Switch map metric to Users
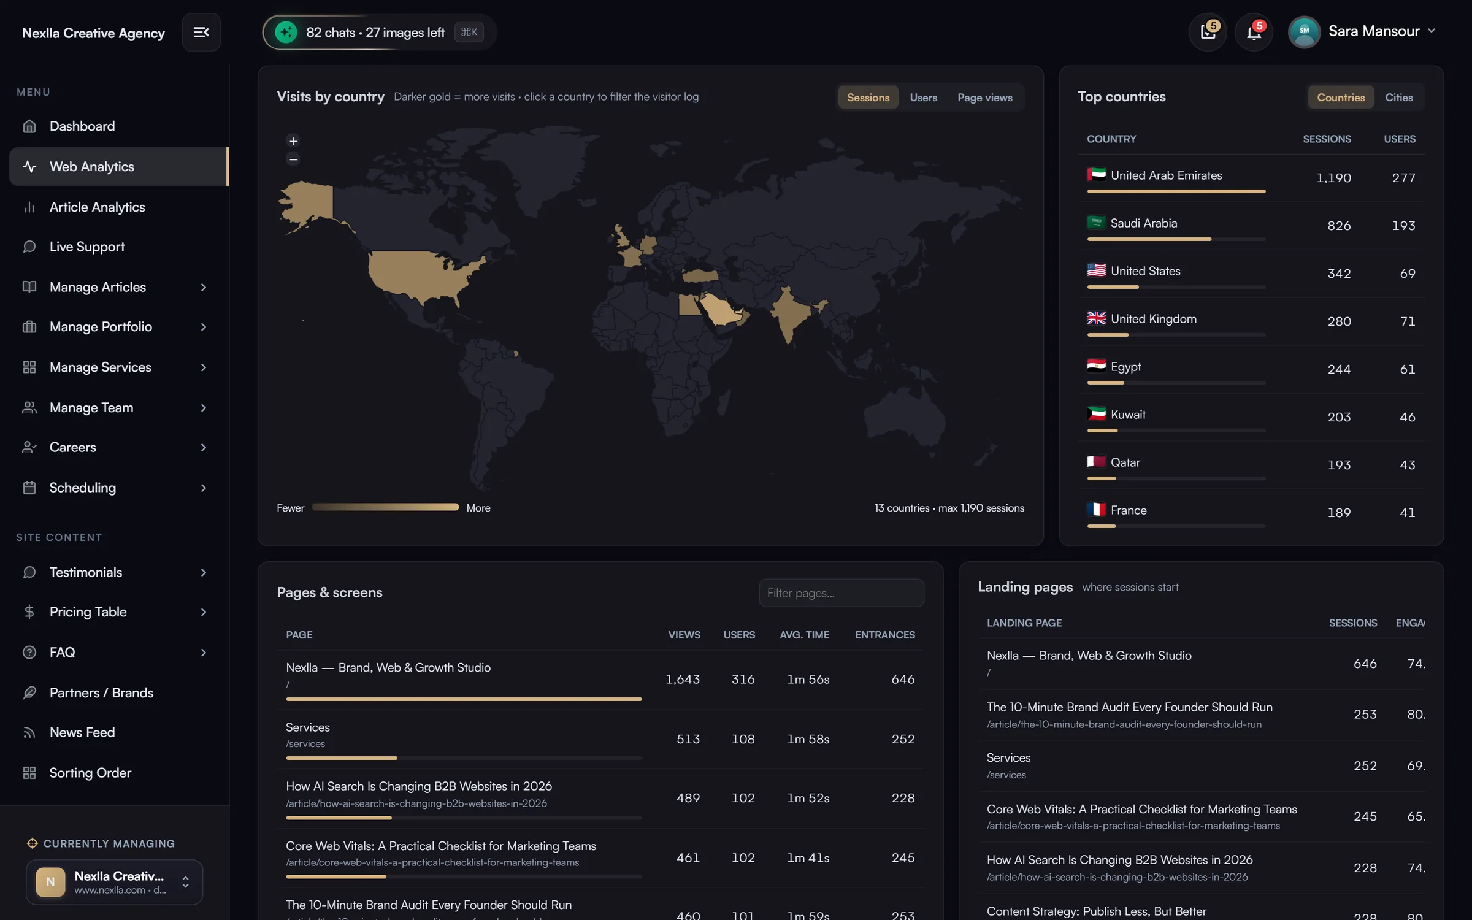This screenshot has height=920, width=1472. tap(923, 97)
